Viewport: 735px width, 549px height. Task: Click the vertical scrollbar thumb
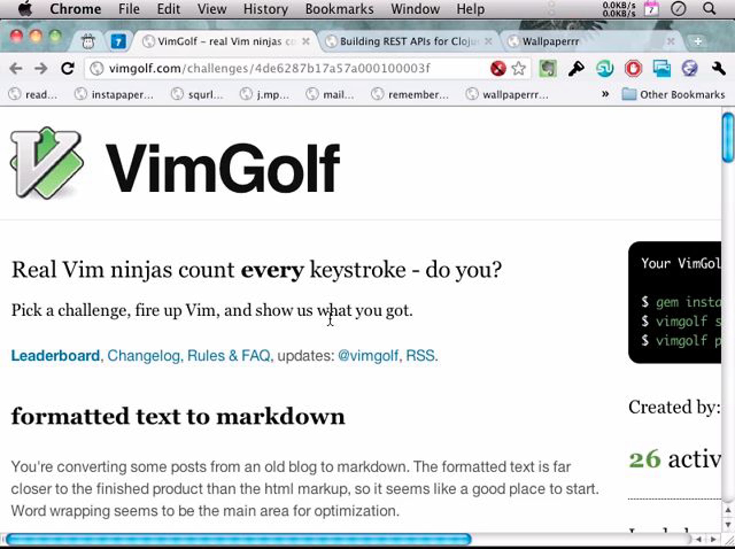[728, 137]
